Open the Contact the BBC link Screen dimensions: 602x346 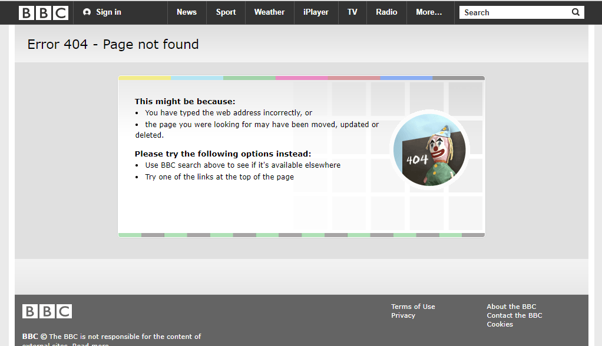click(514, 315)
